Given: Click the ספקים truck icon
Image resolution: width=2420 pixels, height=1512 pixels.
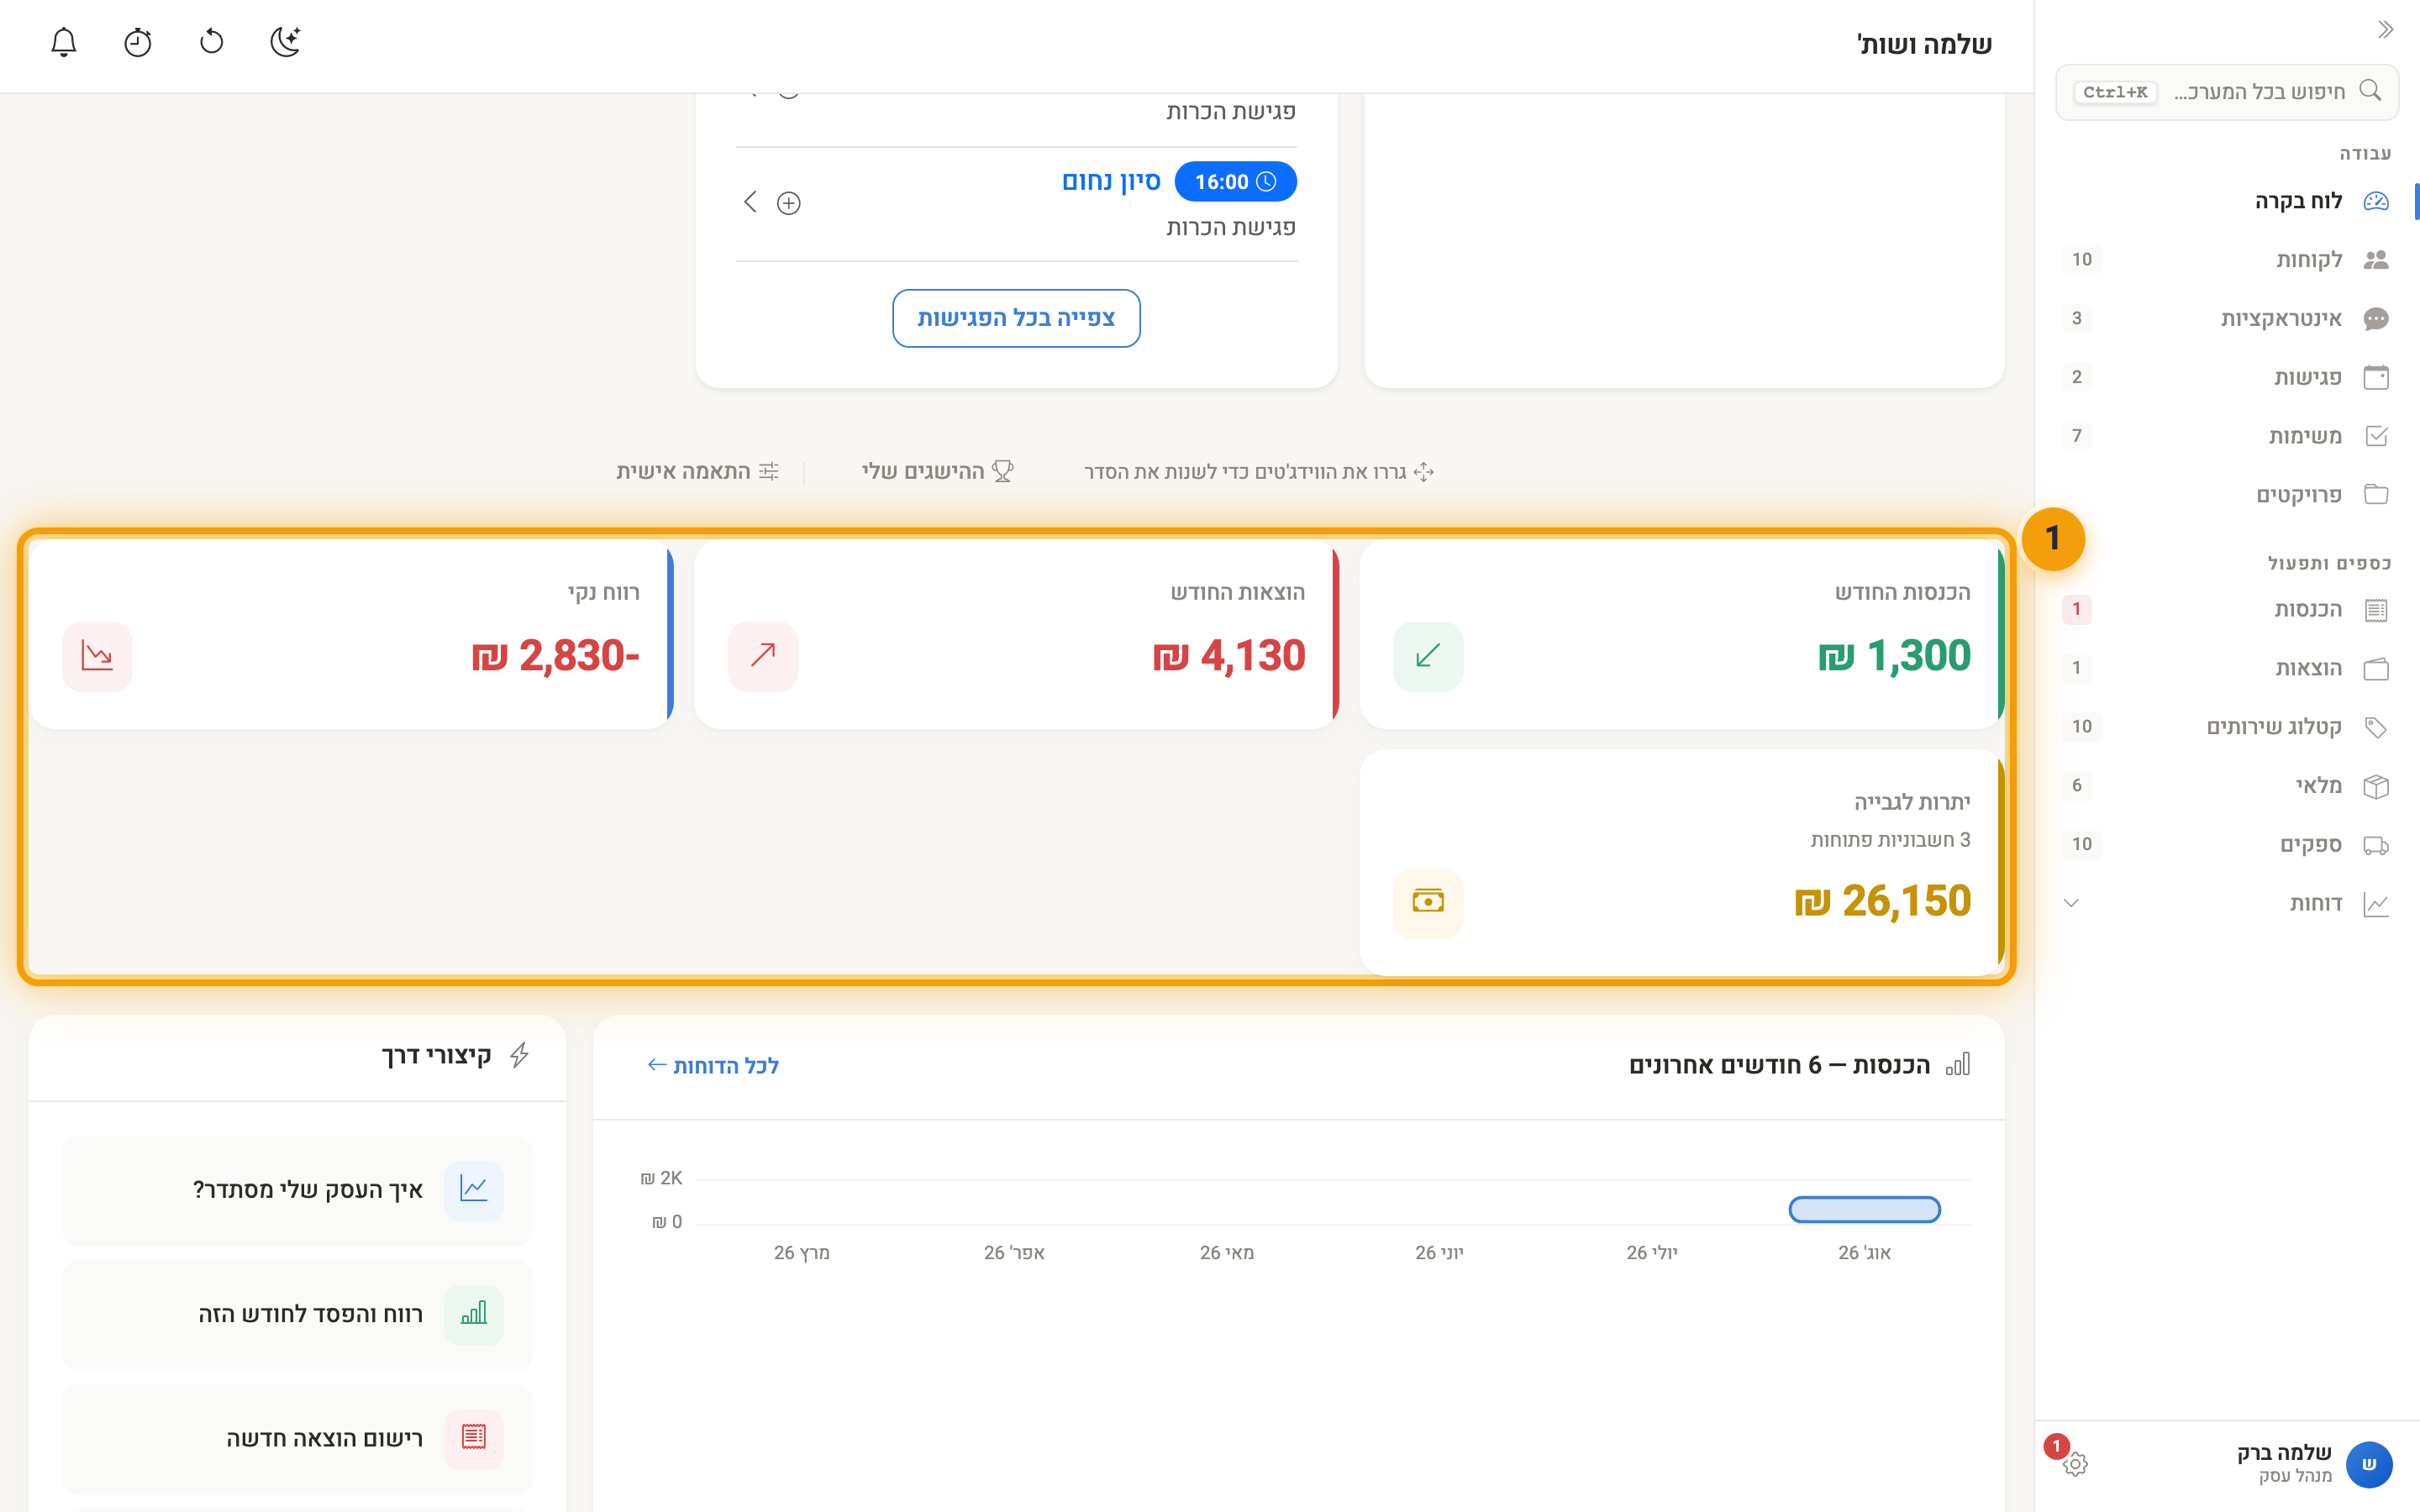Looking at the screenshot, I should 2376,845.
